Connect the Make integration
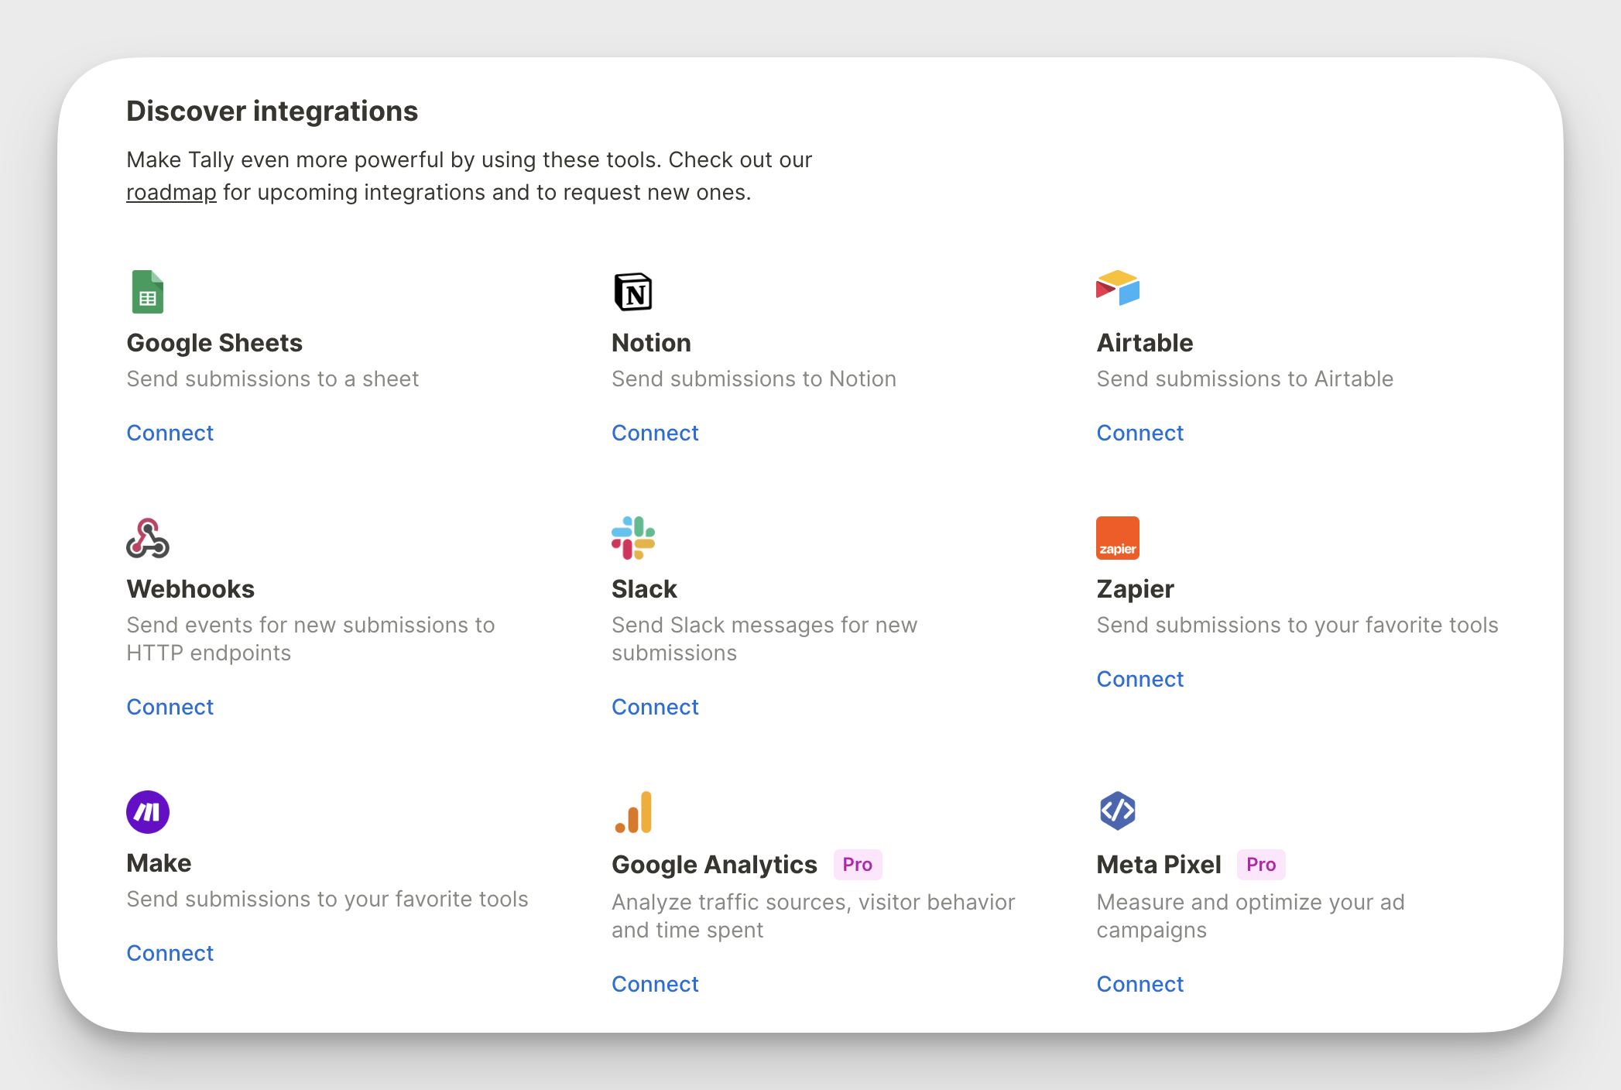 (170, 953)
